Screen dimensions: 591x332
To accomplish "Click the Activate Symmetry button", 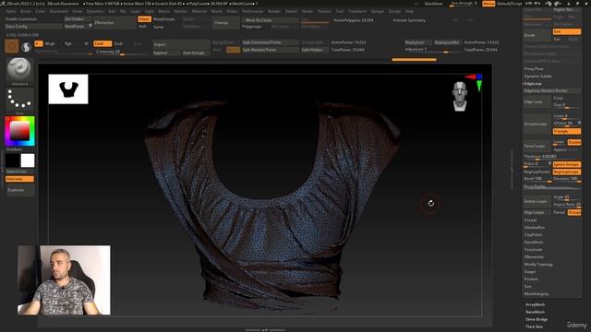I will click(x=409, y=20).
